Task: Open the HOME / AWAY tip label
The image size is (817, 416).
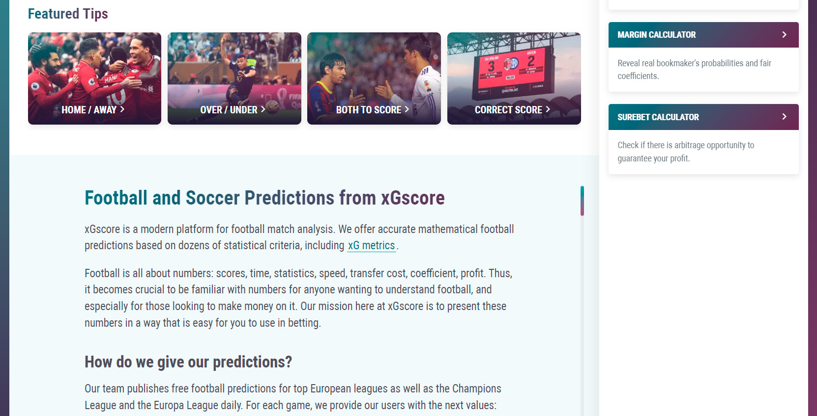Action: tap(89, 110)
